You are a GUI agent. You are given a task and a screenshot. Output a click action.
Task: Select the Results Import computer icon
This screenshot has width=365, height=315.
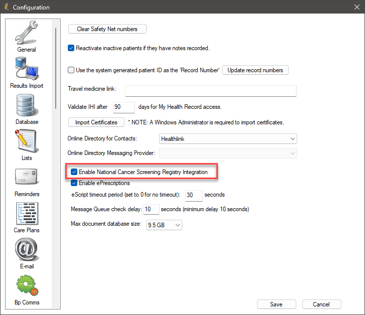pyautogui.click(x=27, y=69)
